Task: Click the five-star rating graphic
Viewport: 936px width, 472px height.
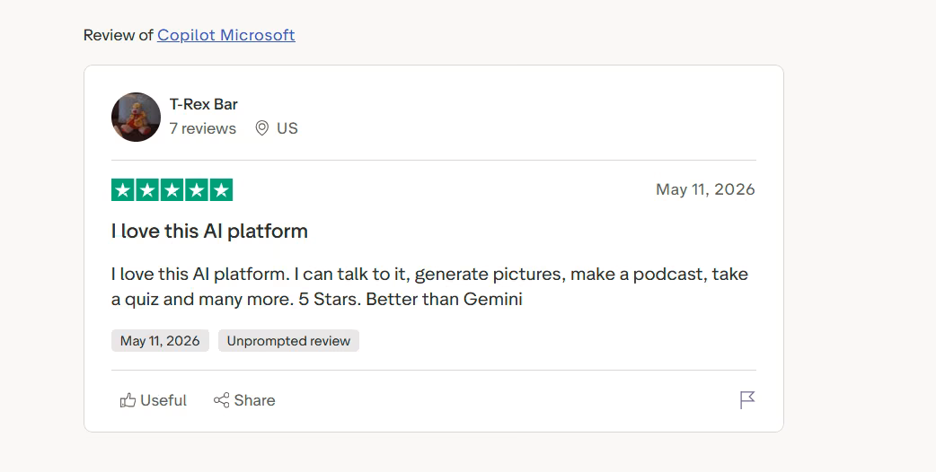Action: coord(172,190)
